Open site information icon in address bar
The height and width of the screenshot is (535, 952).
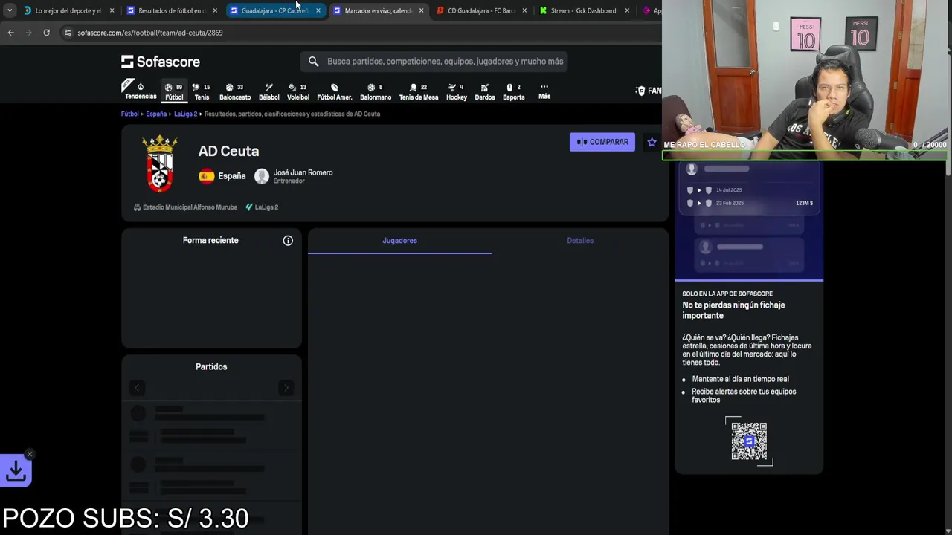click(68, 33)
